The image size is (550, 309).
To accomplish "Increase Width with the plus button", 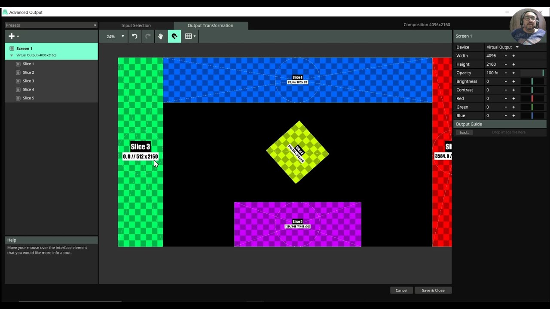I will 513,56.
